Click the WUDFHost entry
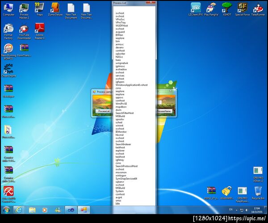The image size is (268, 223). [121, 25]
